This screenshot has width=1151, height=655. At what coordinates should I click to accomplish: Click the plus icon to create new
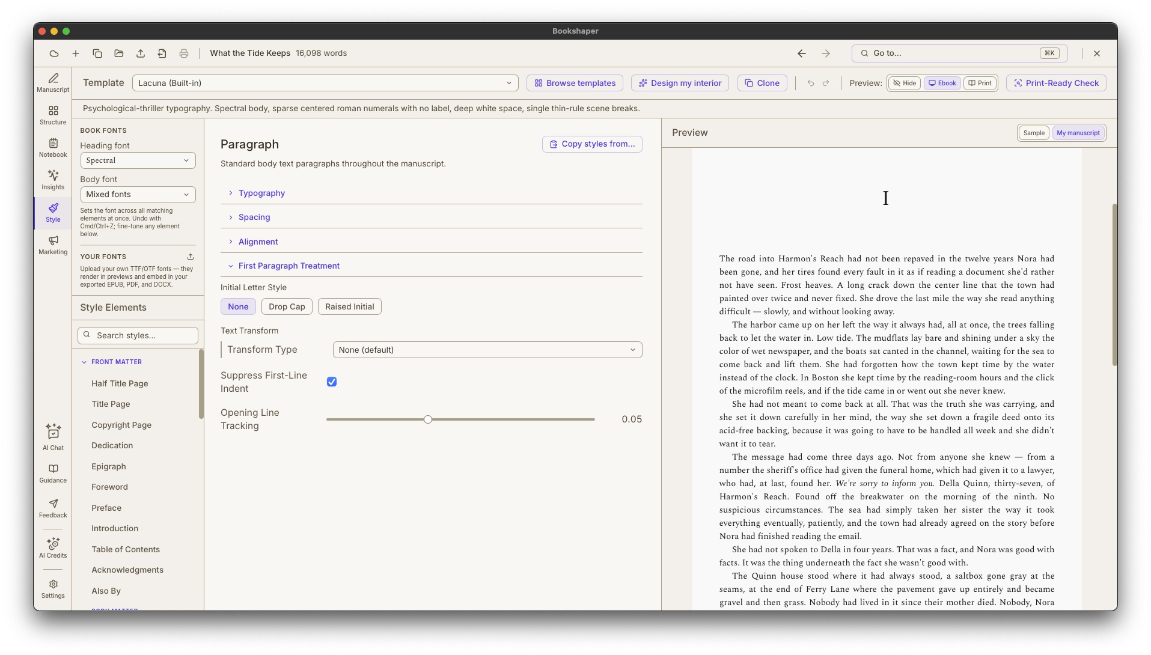76,53
